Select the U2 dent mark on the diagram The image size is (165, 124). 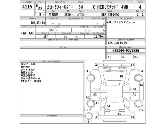88,98
